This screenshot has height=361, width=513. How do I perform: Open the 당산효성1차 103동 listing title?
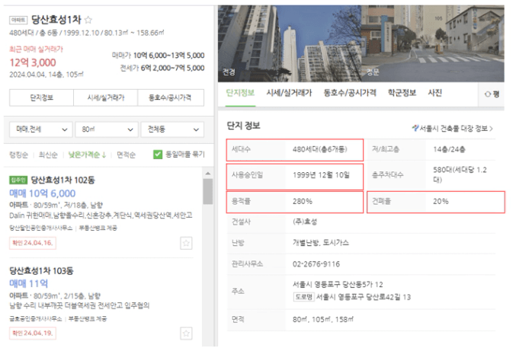(41, 271)
